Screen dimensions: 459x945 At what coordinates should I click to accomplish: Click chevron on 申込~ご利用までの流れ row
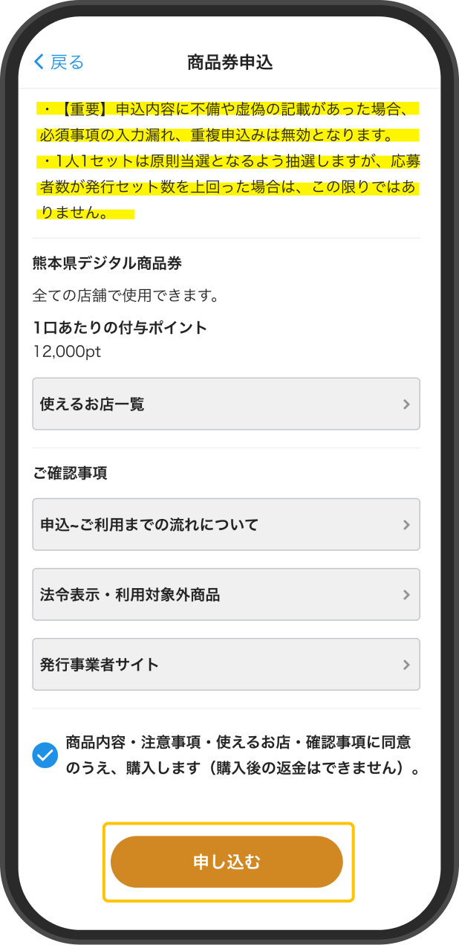click(x=406, y=525)
